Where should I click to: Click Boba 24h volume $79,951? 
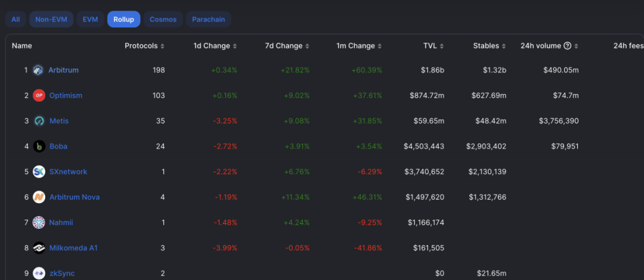point(565,147)
